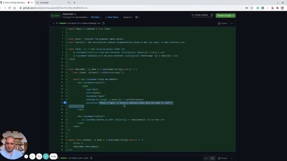Open the green circle browser extension

[258, 8]
